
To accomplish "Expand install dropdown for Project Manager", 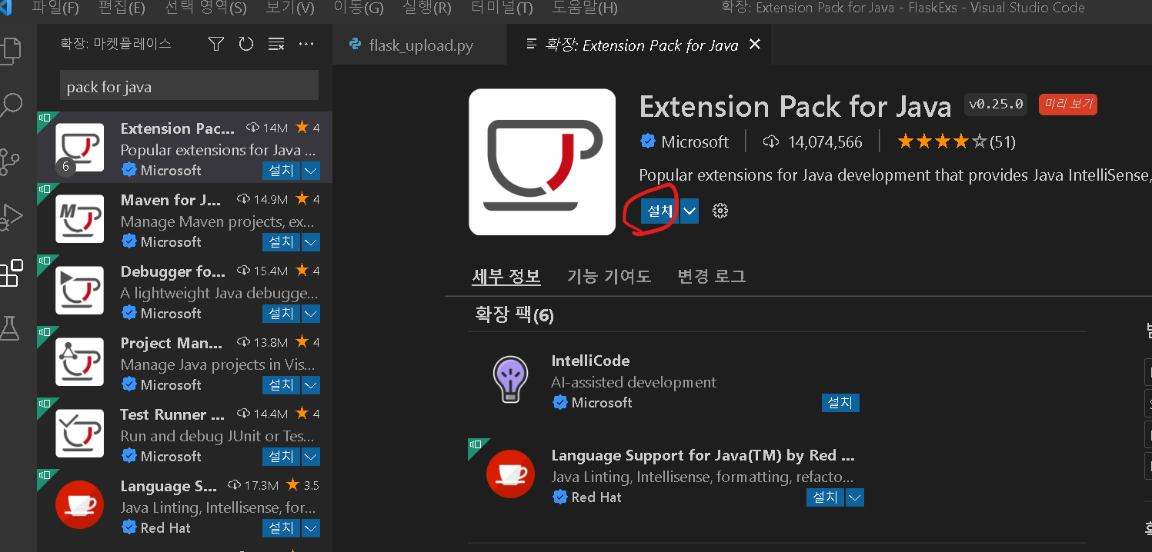I will point(311,385).
